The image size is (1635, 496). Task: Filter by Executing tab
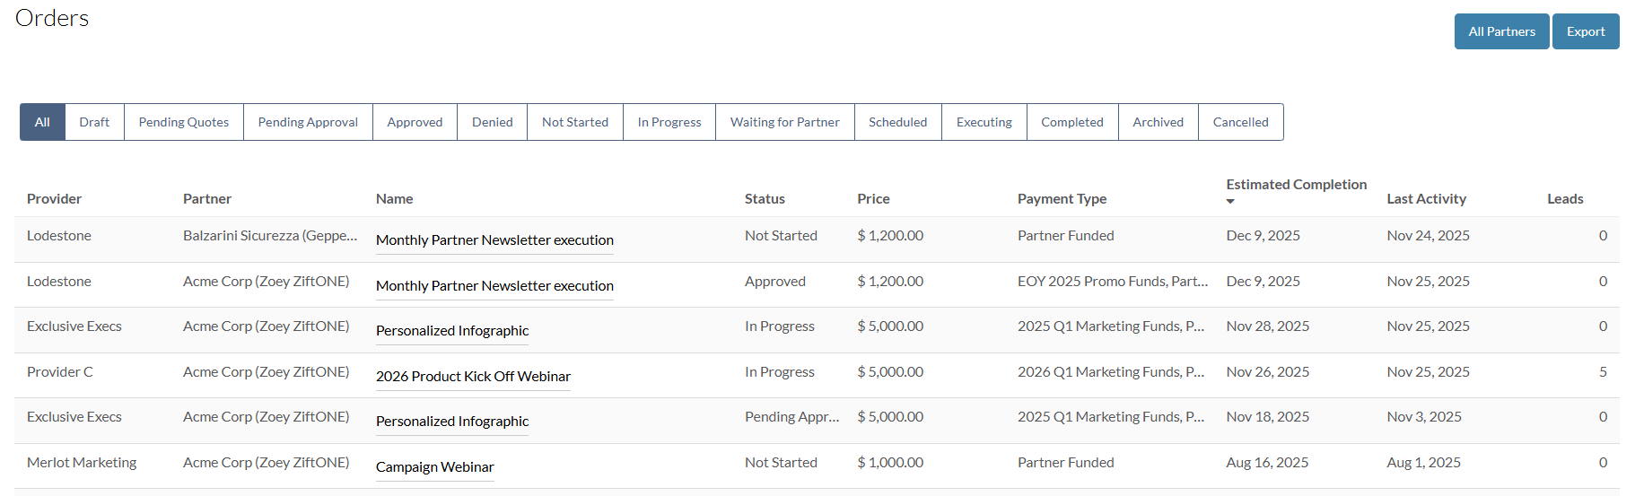[x=984, y=122]
